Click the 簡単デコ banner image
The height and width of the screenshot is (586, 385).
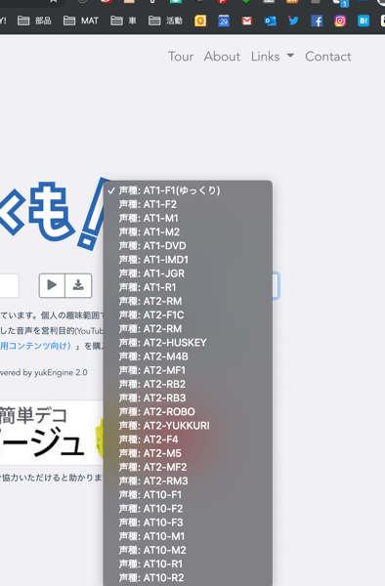52,433
